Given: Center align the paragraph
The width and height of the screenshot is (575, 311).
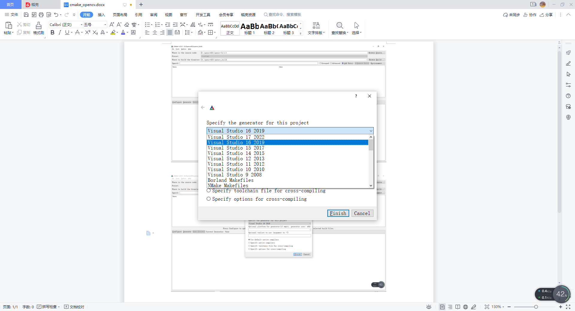Looking at the screenshot, I should click(155, 32).
